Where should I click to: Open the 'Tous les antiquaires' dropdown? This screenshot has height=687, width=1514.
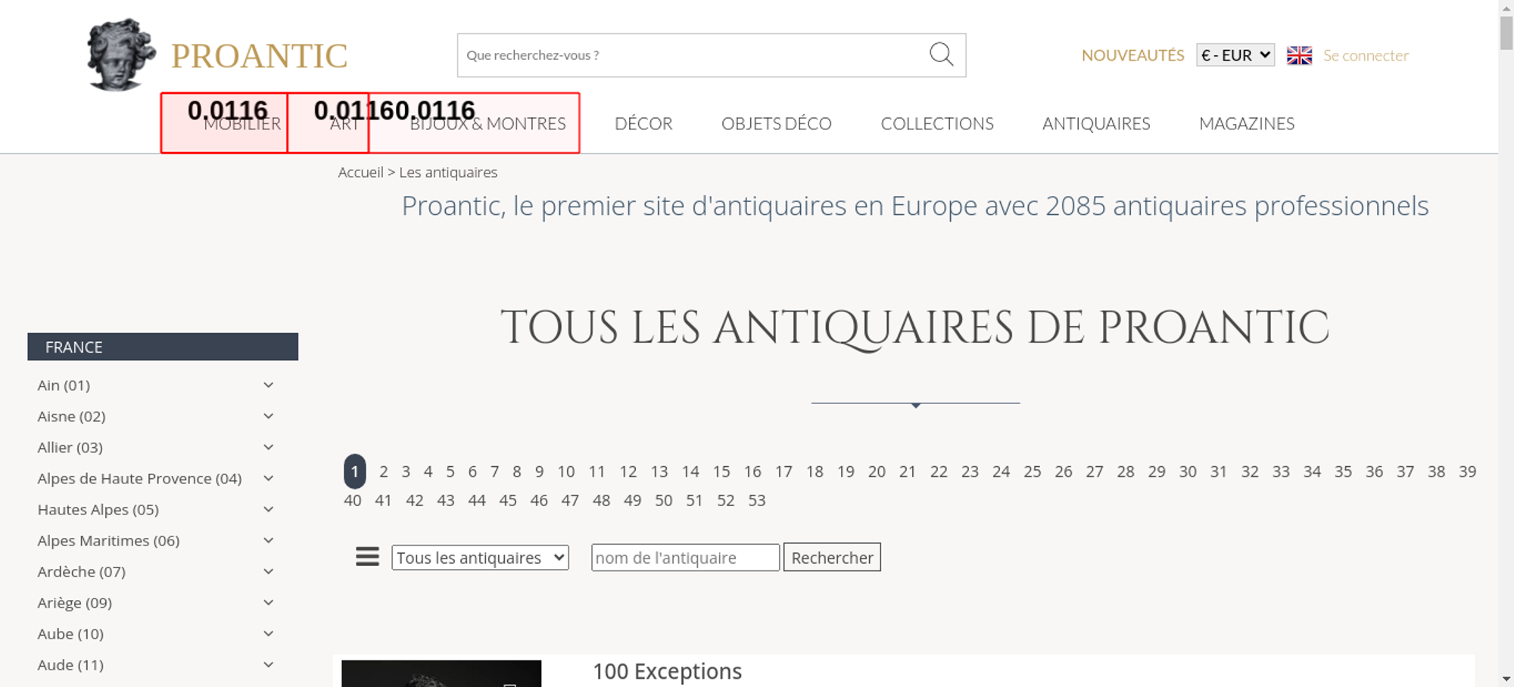pyautogui.click(x=480, y=558)
